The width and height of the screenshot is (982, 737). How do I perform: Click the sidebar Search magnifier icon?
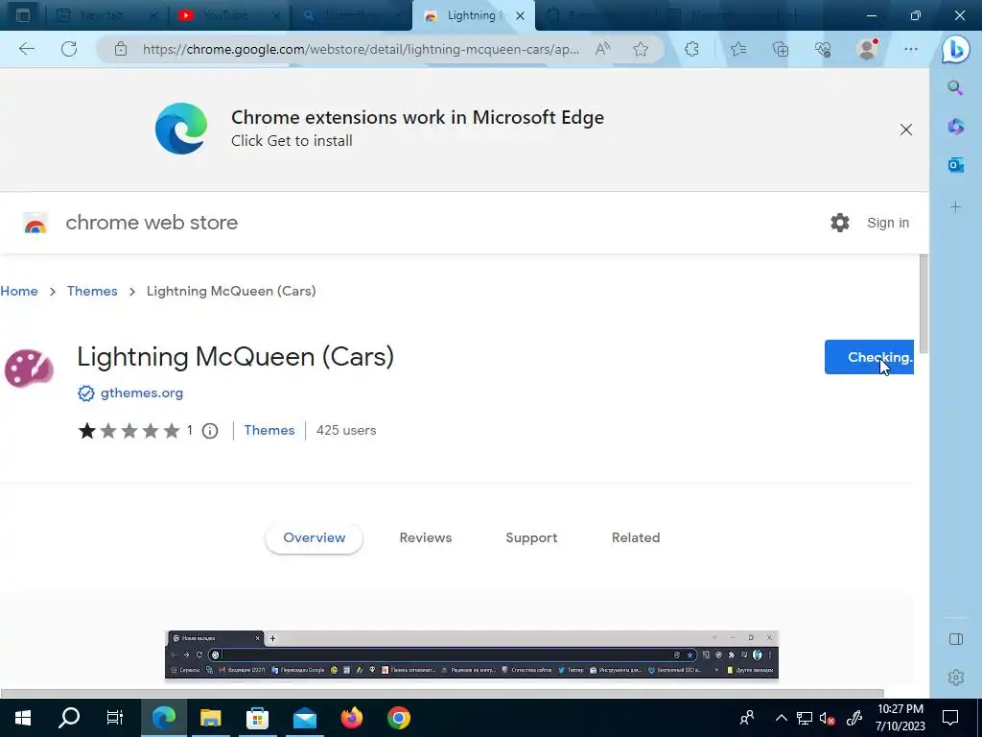955,87
